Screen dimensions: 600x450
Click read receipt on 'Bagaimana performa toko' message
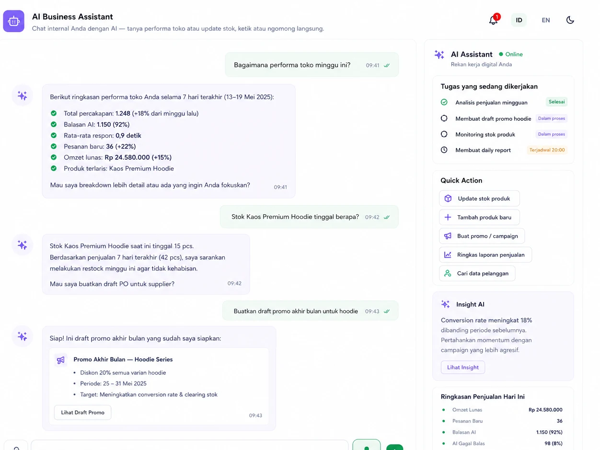(x=387, y=65)
